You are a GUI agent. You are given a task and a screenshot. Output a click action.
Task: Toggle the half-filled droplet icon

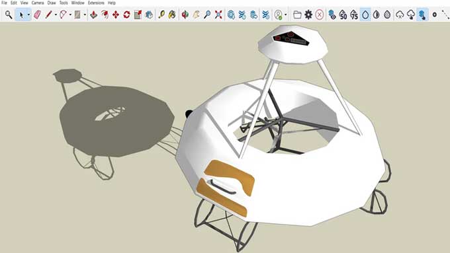(x=377, y=15)
